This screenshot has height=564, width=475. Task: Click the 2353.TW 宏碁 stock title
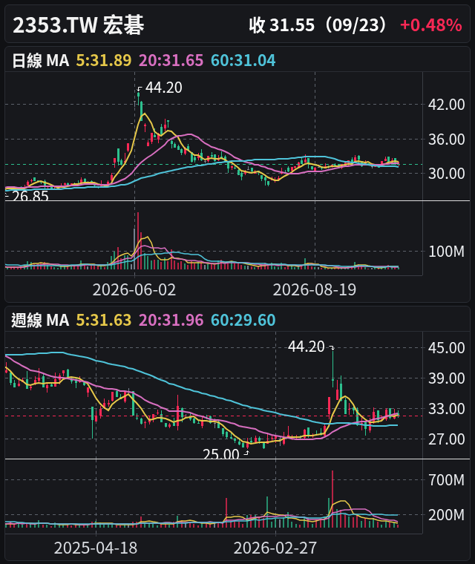point(79,25)
